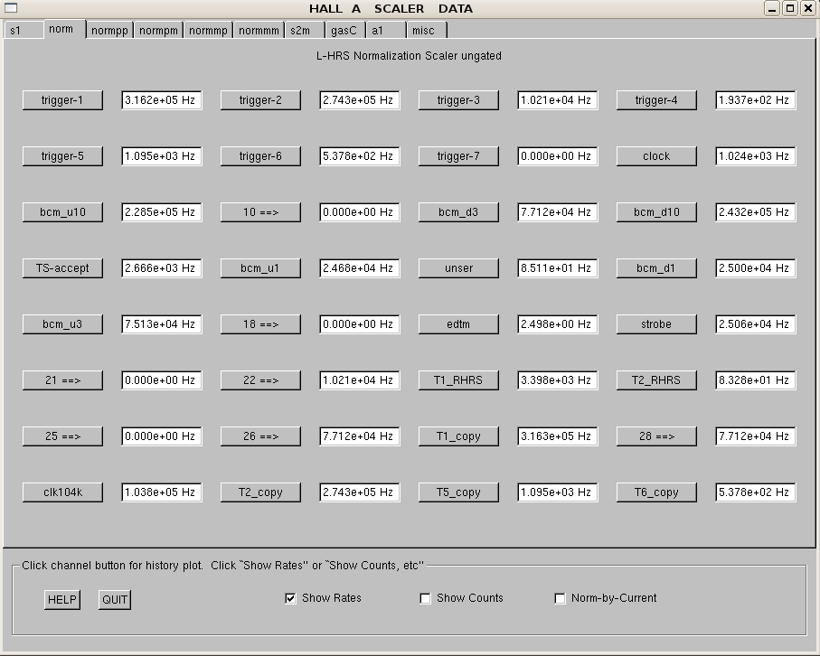
Task: Click the trigger-4 rate value 1.937e+02 Hz
Action: [756, 99]
